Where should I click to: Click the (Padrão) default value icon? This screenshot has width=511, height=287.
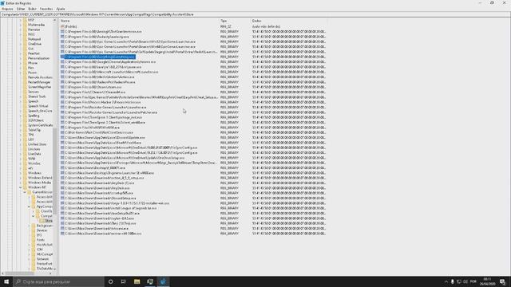point(62,26)
